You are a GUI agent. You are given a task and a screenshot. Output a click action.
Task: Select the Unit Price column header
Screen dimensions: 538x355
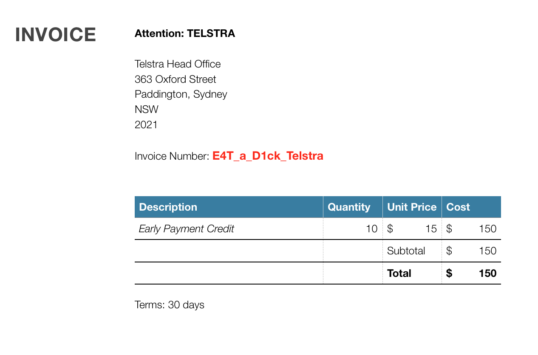[412, 207]
